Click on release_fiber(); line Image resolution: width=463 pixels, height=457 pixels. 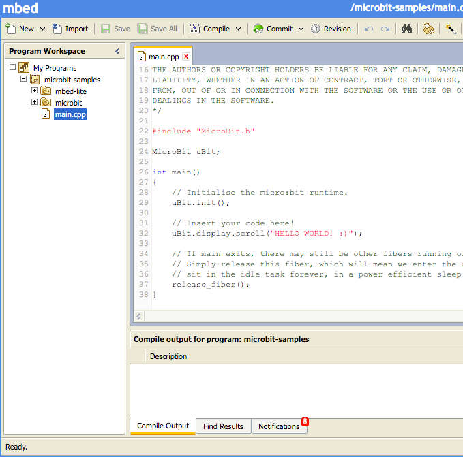211,285
